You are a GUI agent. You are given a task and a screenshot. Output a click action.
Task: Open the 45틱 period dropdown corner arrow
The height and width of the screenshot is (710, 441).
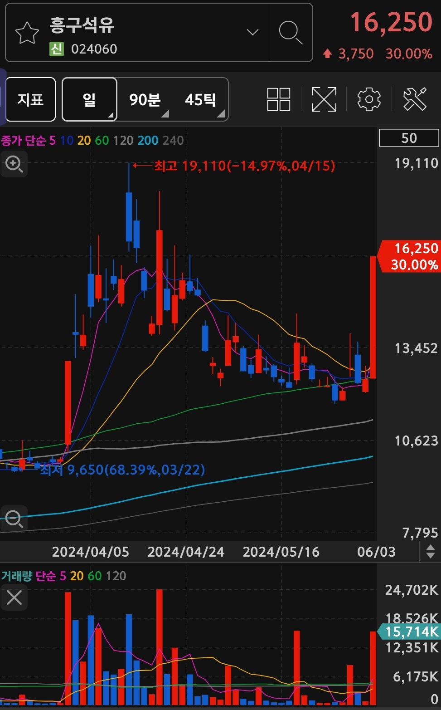[221, 114]
